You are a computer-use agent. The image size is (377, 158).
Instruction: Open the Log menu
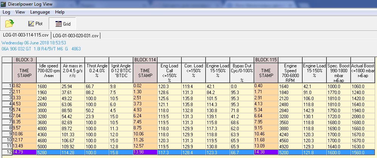click(x=6, y=12)
